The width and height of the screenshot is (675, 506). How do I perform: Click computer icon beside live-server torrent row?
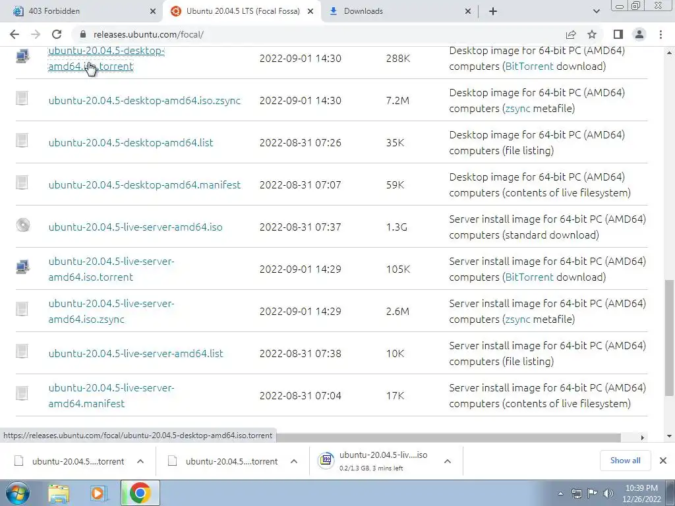pos(23,267)
